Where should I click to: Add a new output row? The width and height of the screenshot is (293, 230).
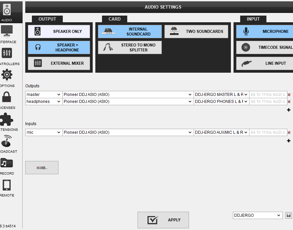(x=289, y=110)
